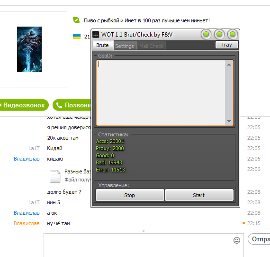This screenshot has width=270, height=257.
Task: Click the Start button
Action: [x=199, y=195]
